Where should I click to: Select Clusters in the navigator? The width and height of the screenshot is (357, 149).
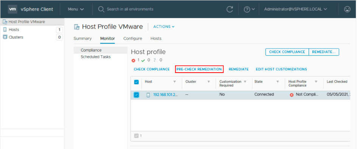[x=16, y=37]
